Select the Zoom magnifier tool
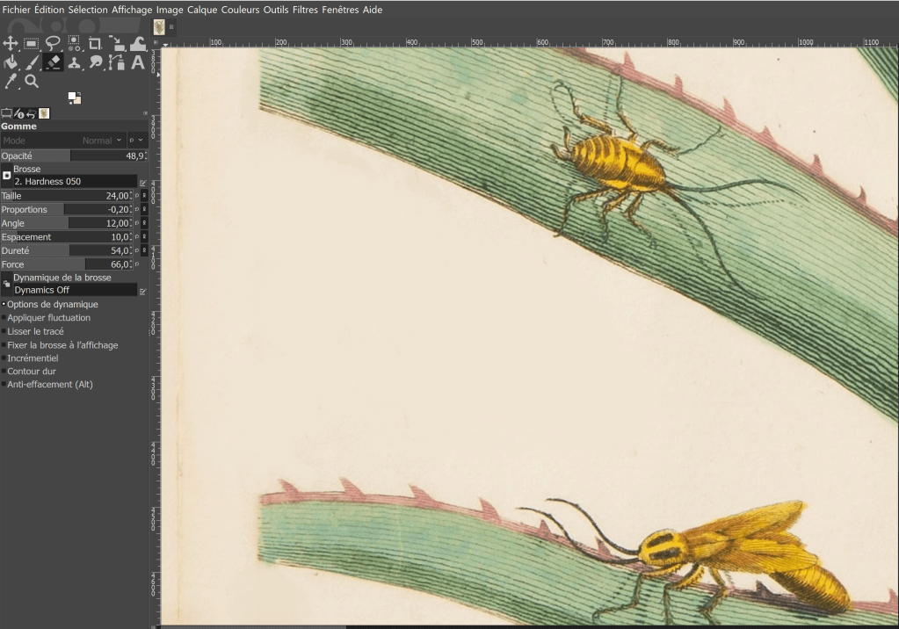 (32, 82)
